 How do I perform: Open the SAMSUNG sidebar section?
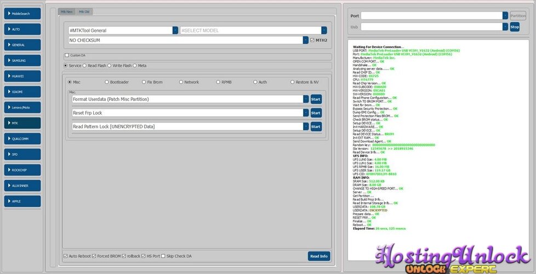(x=22, y=60)
